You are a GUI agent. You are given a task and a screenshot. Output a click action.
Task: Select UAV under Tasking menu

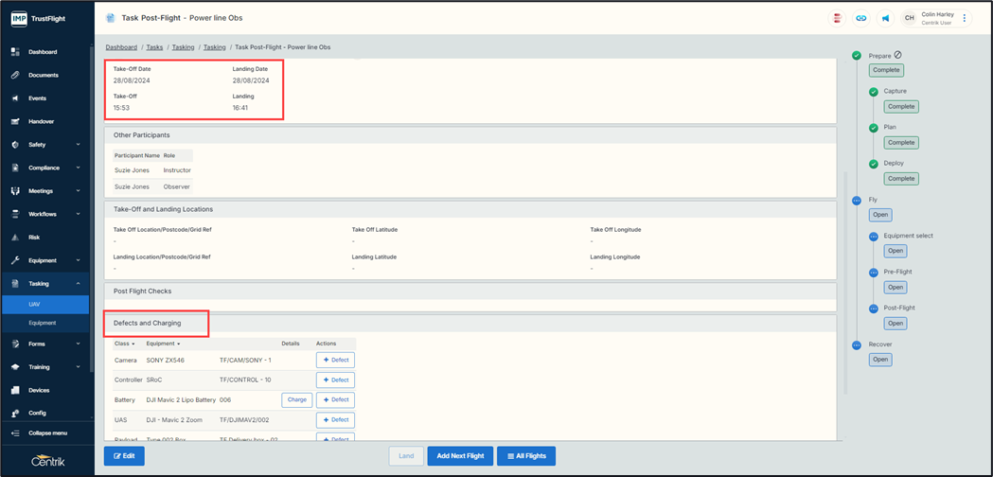(x=35, y=305)
